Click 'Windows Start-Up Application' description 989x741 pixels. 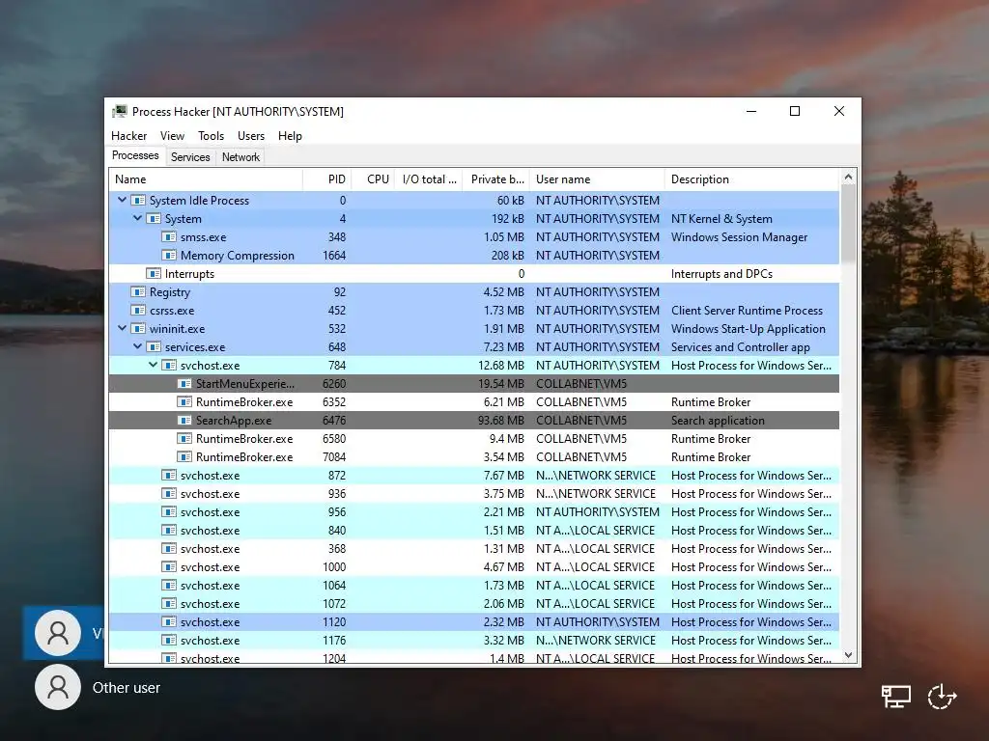[749, 328]
